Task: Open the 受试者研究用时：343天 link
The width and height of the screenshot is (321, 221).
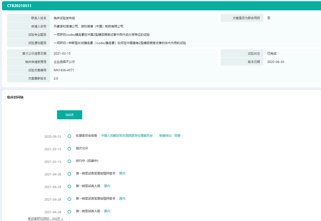Action: click(45, 219)
